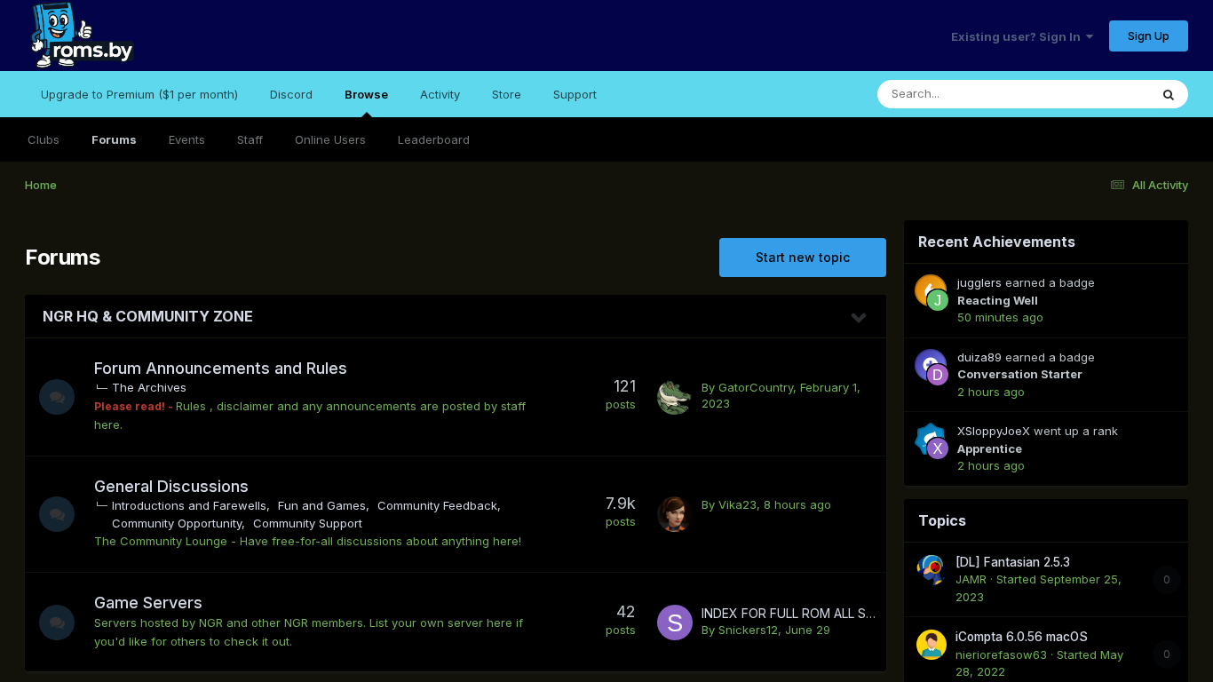Open Fun and Games subforum
Image resolution: width=1213 pixels, height=682 pixels.
[x=321, y=505]
